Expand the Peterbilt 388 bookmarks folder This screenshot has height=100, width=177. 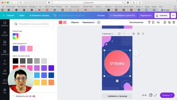[x=88, y=7]
